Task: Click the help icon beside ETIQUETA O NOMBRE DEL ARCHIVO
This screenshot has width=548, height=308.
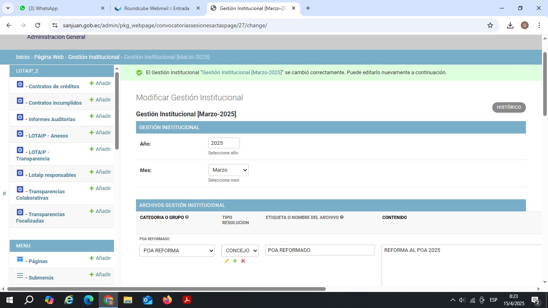Action: pyautogui.click(x=342, y=217)
